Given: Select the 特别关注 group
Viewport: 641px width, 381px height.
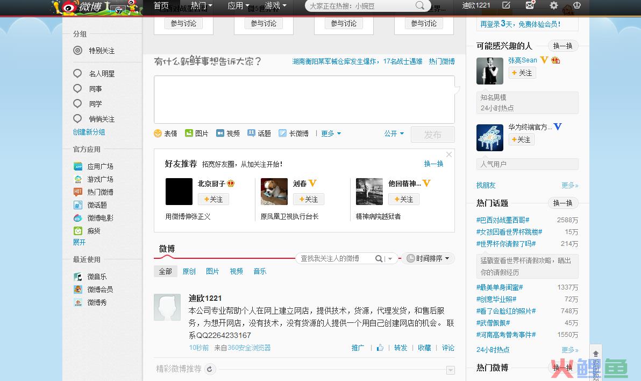Looking at the screenshot, I should pyautogui.click(x=95, y=51).
